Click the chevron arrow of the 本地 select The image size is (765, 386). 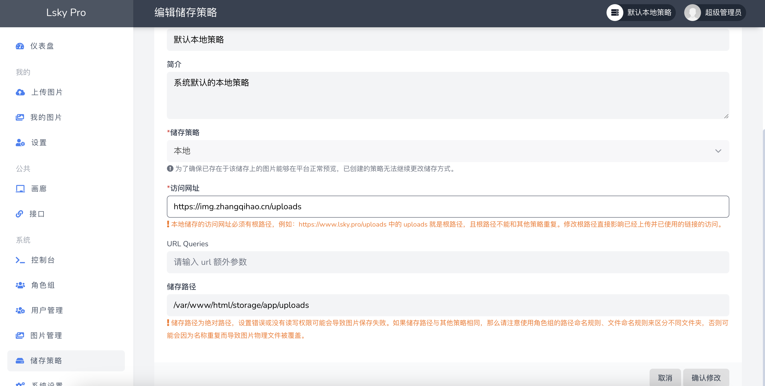718,151
